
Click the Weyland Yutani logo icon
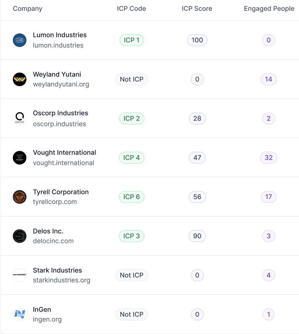[x=20, y=79]
